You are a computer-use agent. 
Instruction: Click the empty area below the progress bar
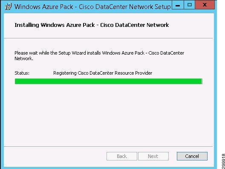click(x=109, y=115)
